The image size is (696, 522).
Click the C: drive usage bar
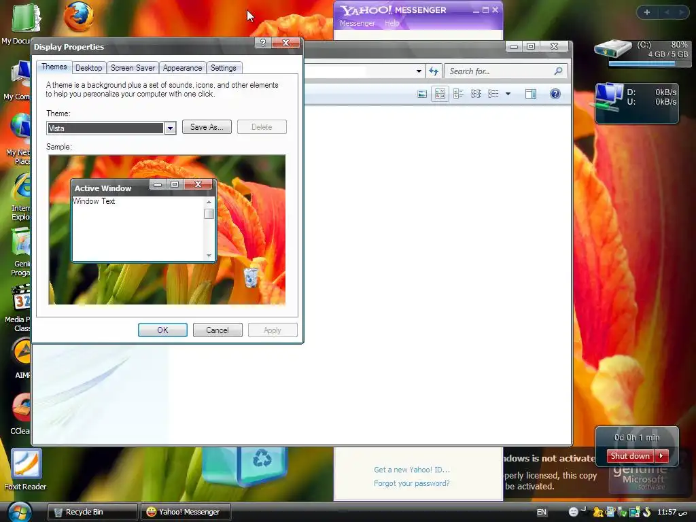pos(648,64)
